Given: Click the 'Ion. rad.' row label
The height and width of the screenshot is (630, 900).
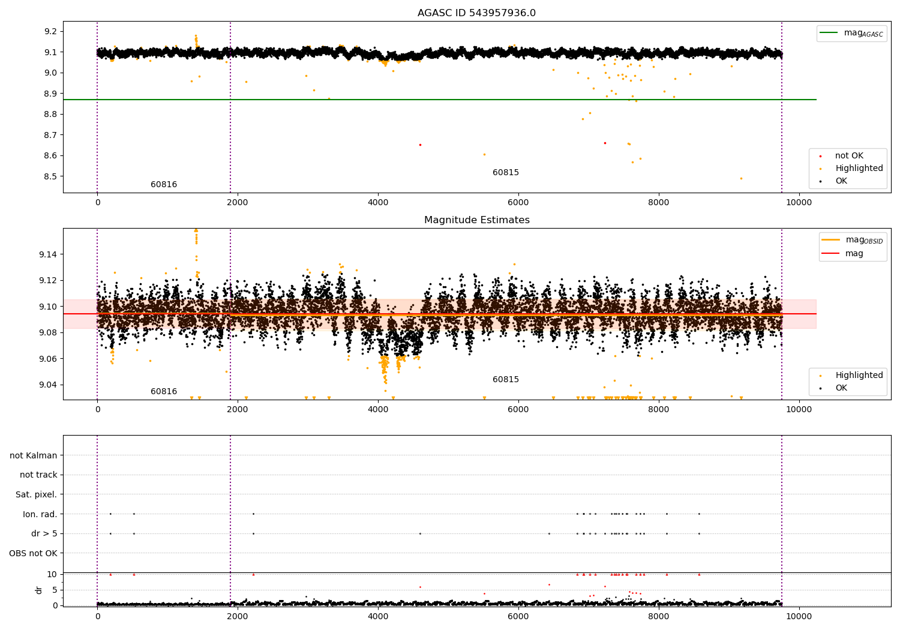Looking at the screenshot, I should tap(40, 515).
